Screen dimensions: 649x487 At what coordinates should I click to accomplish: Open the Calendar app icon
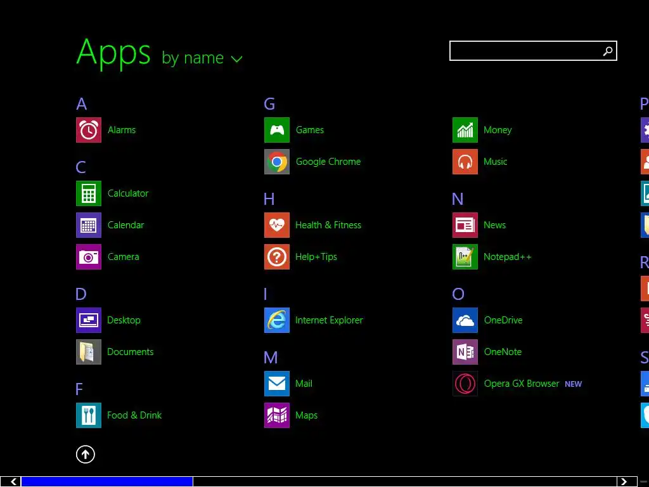pyautogui.click(x=89, y=225)
